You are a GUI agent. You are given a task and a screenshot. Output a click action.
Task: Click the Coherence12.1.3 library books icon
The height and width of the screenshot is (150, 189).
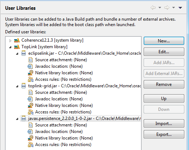[x=17, y=40]
